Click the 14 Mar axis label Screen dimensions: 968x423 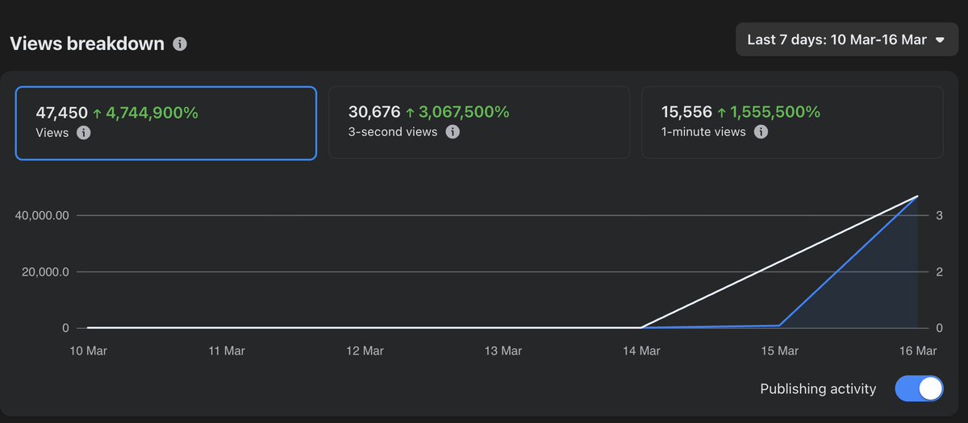click(x=641, y=351)
